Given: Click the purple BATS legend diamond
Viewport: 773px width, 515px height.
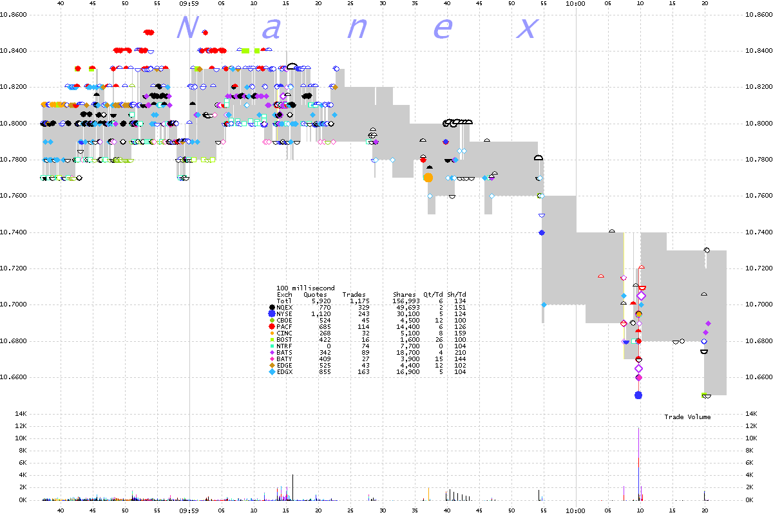Looking at the screenshot, I should coord(272,352).
